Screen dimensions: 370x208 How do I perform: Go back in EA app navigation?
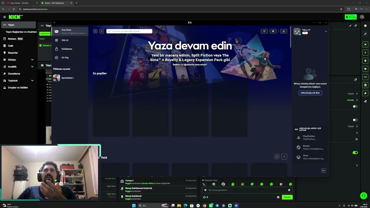[x=95, y=31]
